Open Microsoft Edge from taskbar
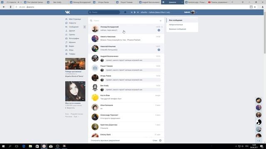 click(24, 146)
